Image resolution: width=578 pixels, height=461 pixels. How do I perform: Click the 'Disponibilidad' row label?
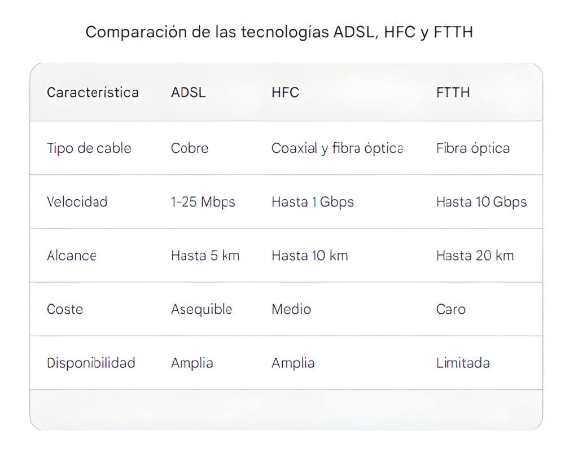(x=91, y=363)
